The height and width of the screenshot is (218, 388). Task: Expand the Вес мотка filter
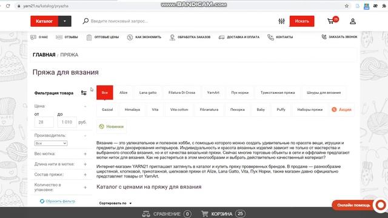pyautogui.click(x=85, y=154)
